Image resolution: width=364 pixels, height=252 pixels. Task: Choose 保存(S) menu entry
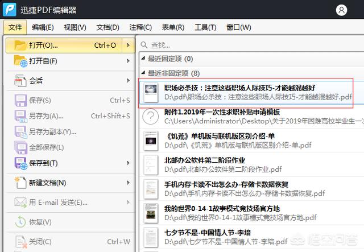coord(70,100)
